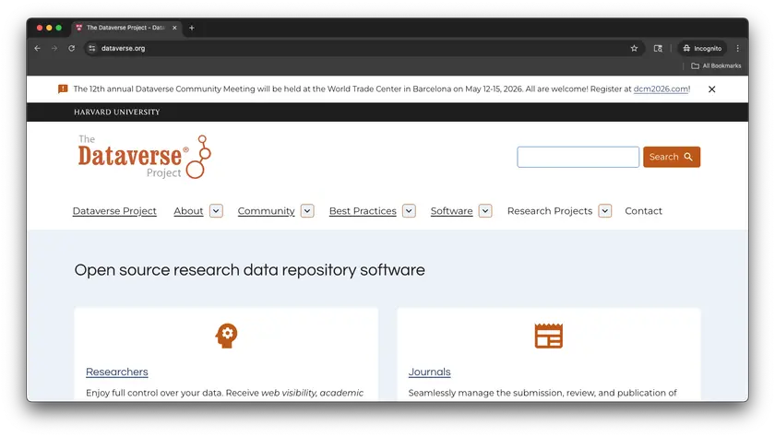Open Chrome three-dot menu
Viewport: 775px width, 437px height.
pos(737,48)
